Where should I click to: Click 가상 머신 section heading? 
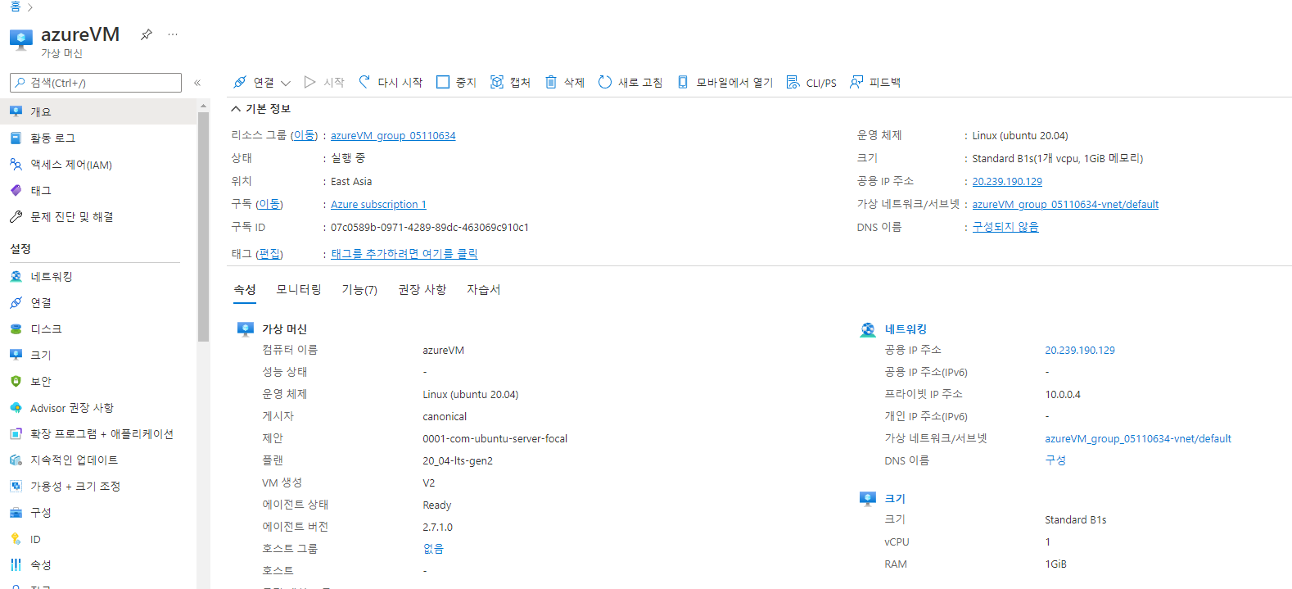[284, 329]
